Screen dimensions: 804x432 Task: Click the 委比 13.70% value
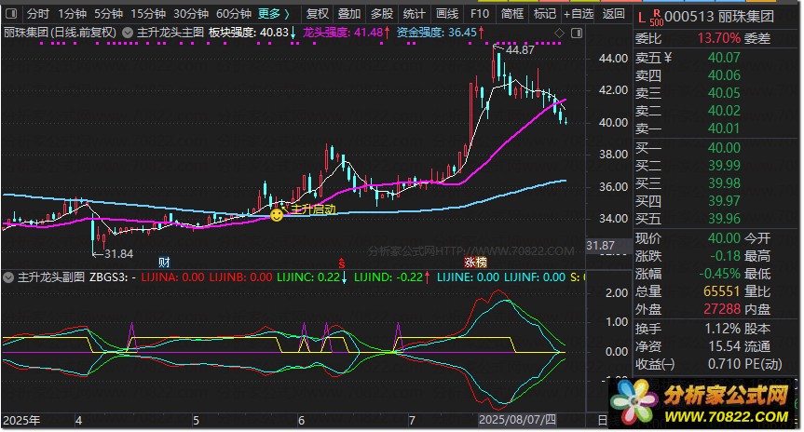(x=719, y=38)
